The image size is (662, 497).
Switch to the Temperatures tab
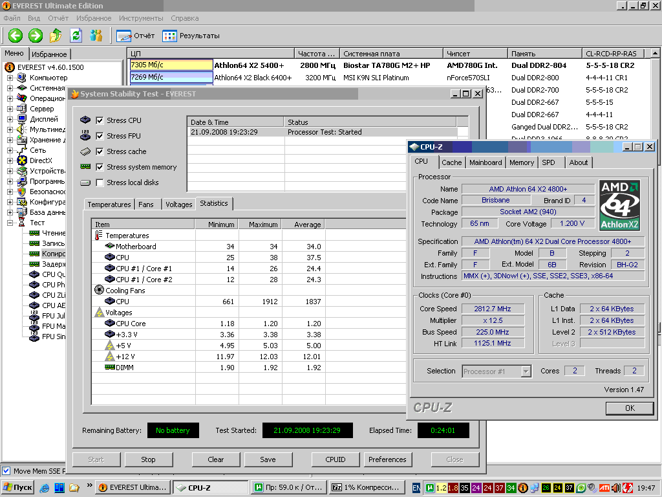pyautogui.click(x=109, y=204)
